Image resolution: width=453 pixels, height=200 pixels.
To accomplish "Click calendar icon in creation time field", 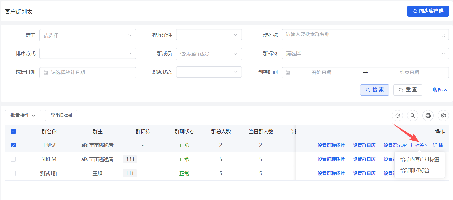I will [288, 72].
